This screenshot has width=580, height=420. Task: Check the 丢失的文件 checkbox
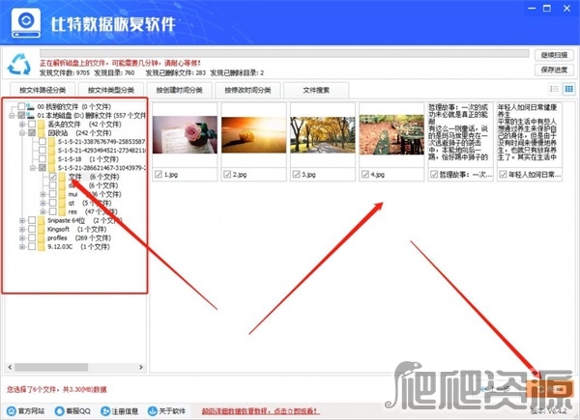32,125
